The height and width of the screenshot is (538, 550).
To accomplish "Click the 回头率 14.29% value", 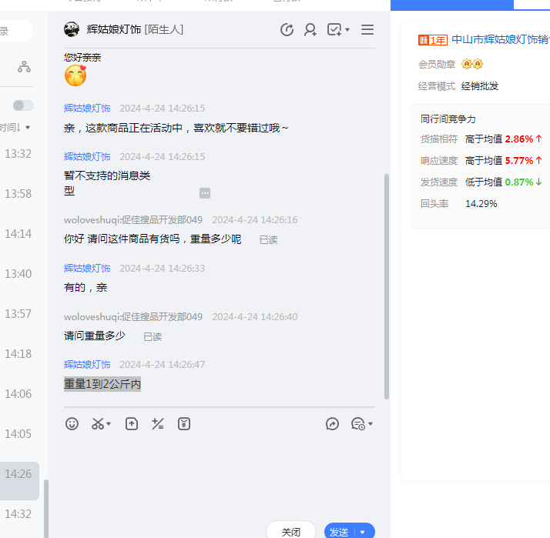I will pyautogui.click(x=481, y=204).
